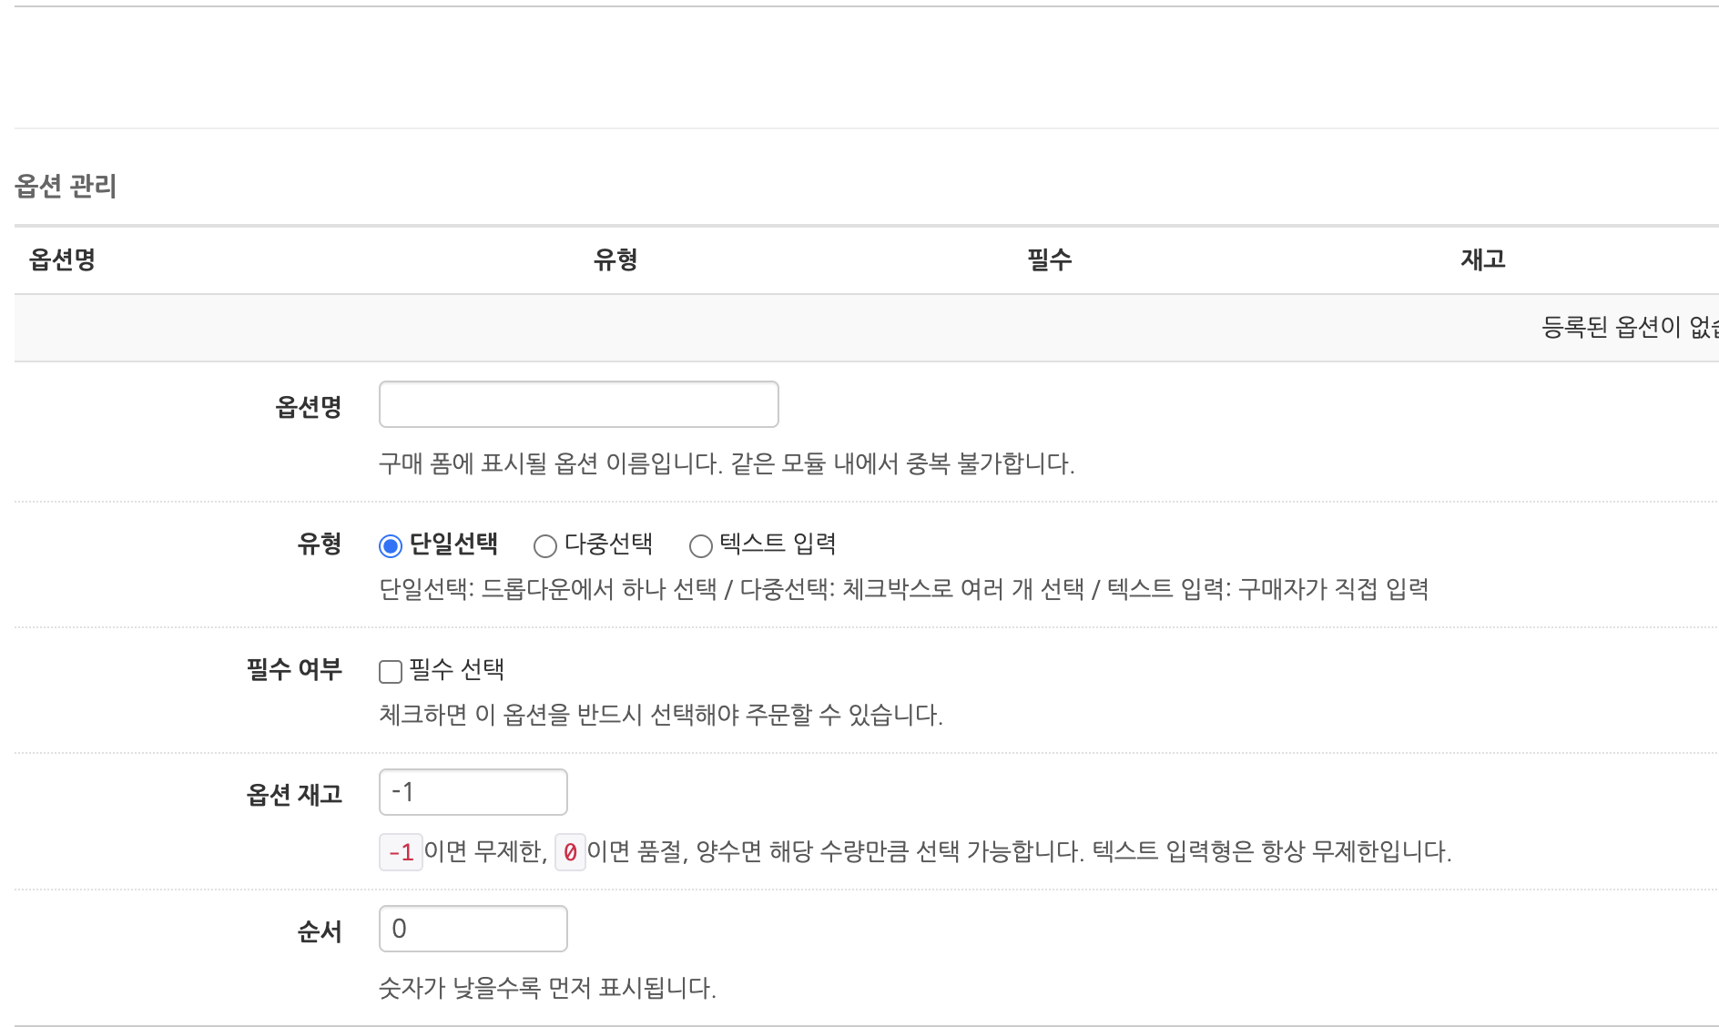This screenshot has width=1719, height=1027.
Task: Focus the 순서 order number field
Action: point(473,928)
